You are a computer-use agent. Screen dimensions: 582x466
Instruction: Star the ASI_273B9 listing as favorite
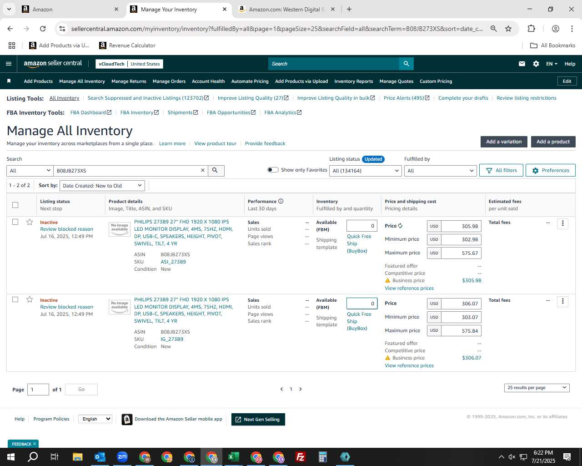pos(30,222)
